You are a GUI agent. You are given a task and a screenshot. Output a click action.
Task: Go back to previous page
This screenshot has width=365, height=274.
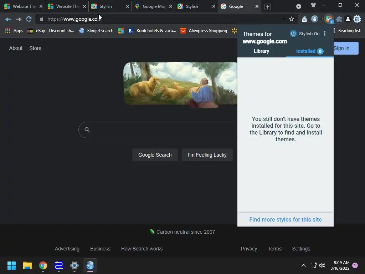[8, 19]
